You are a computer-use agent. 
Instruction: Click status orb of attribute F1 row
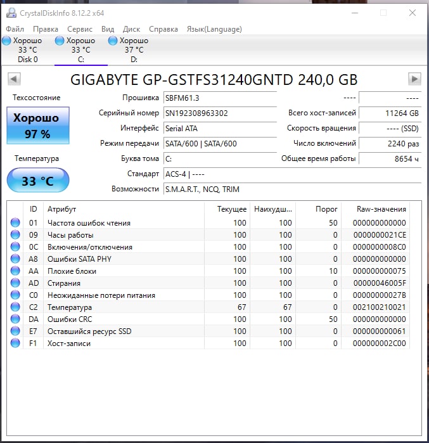point(15,343)
